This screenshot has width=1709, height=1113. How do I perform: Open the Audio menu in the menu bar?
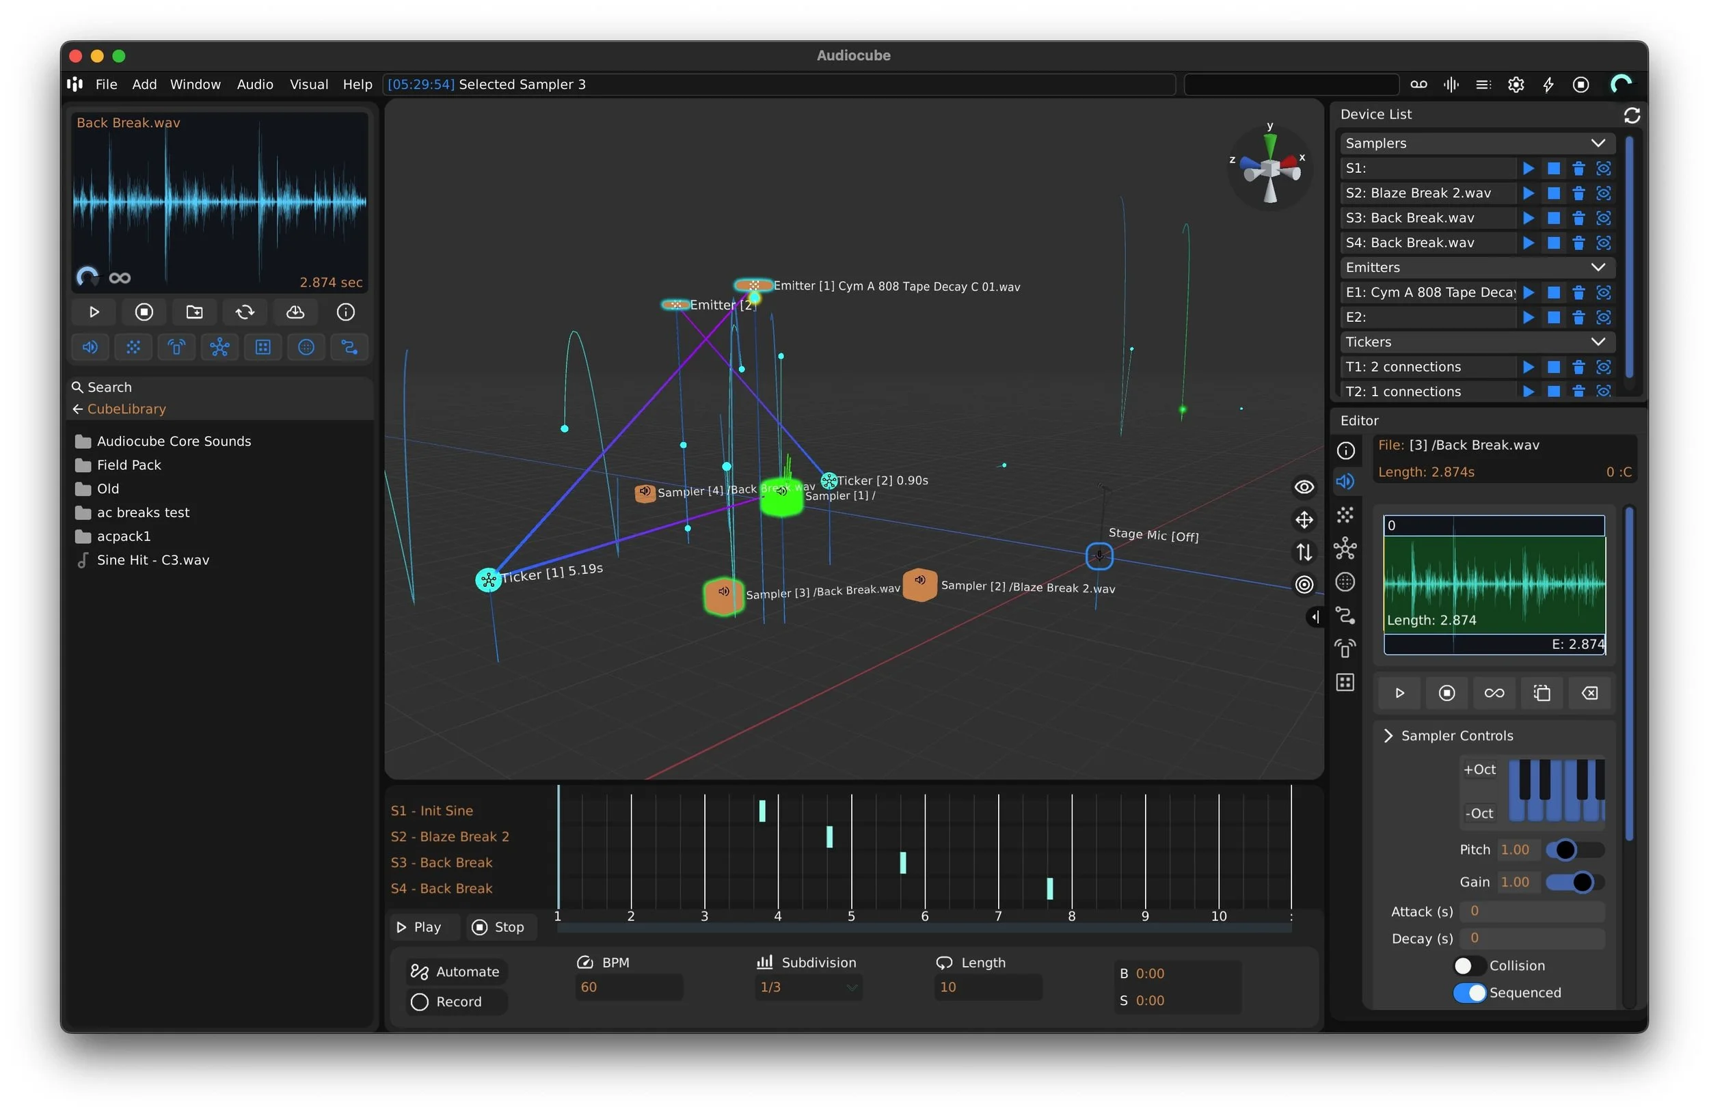[x=255, y=84]
